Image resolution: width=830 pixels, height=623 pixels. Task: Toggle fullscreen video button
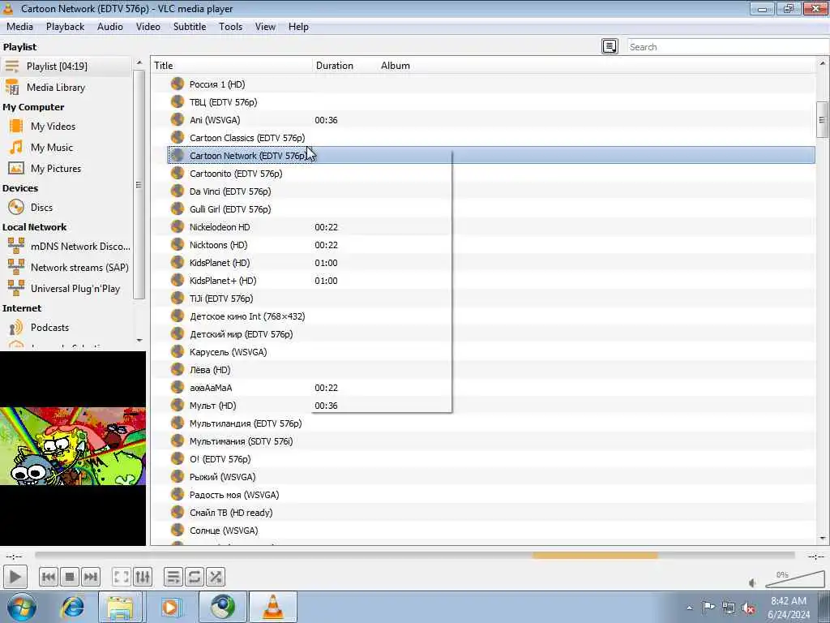coord(122,577)
